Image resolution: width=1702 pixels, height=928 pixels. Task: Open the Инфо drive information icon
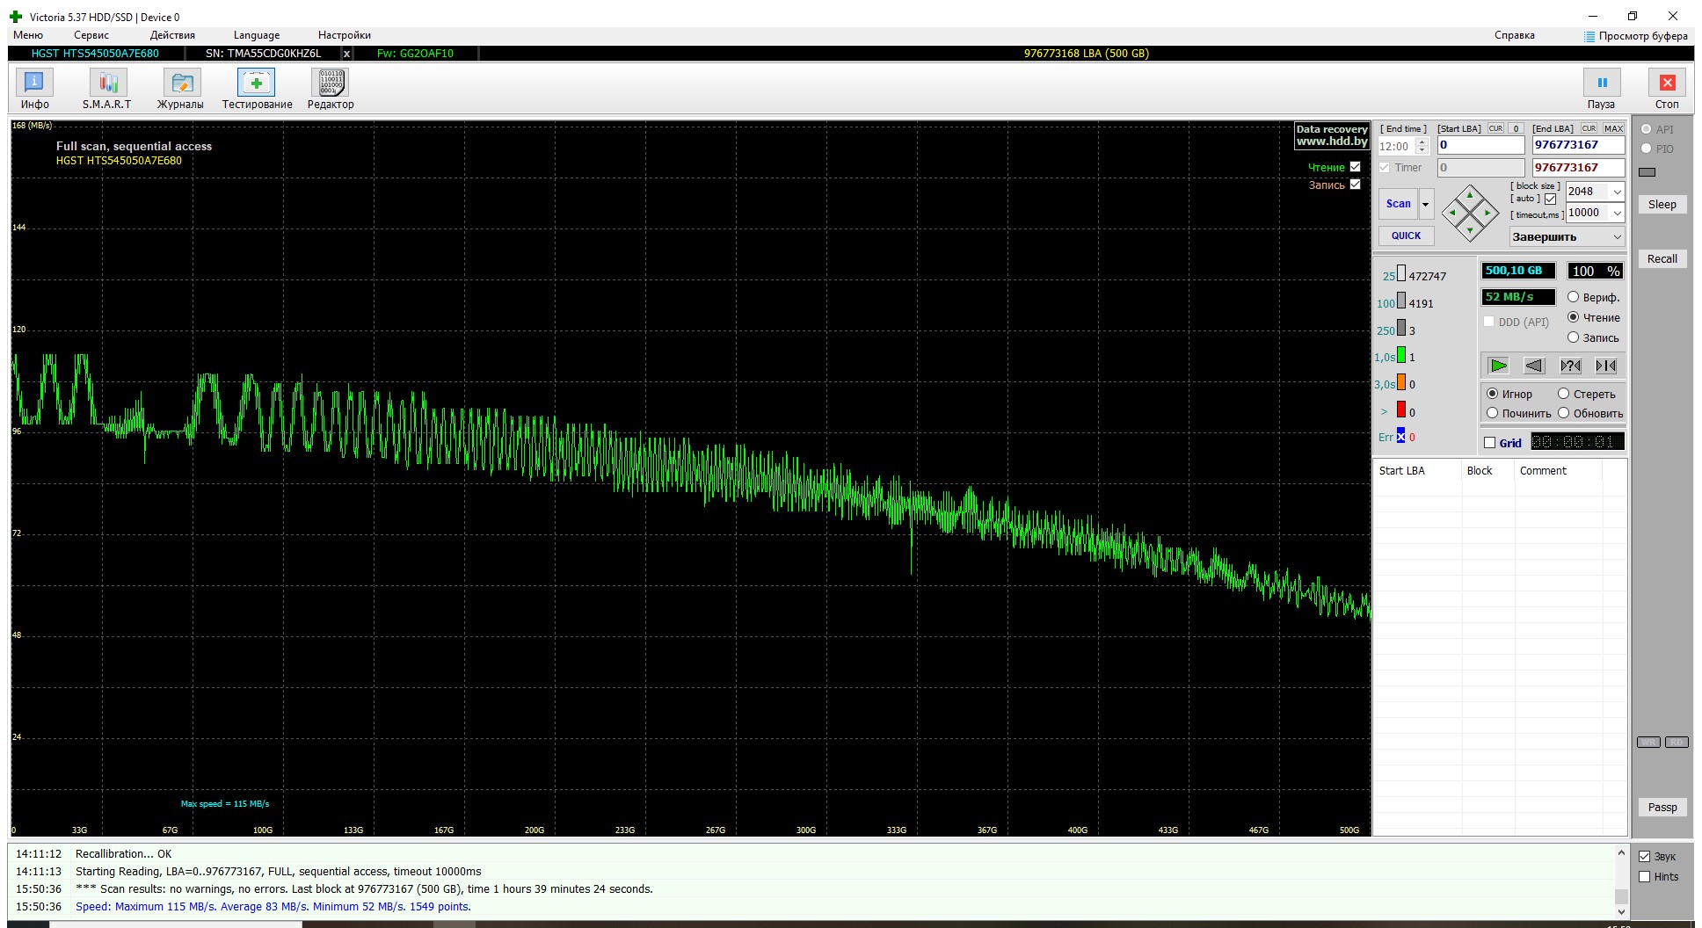(x=34, y=89)
